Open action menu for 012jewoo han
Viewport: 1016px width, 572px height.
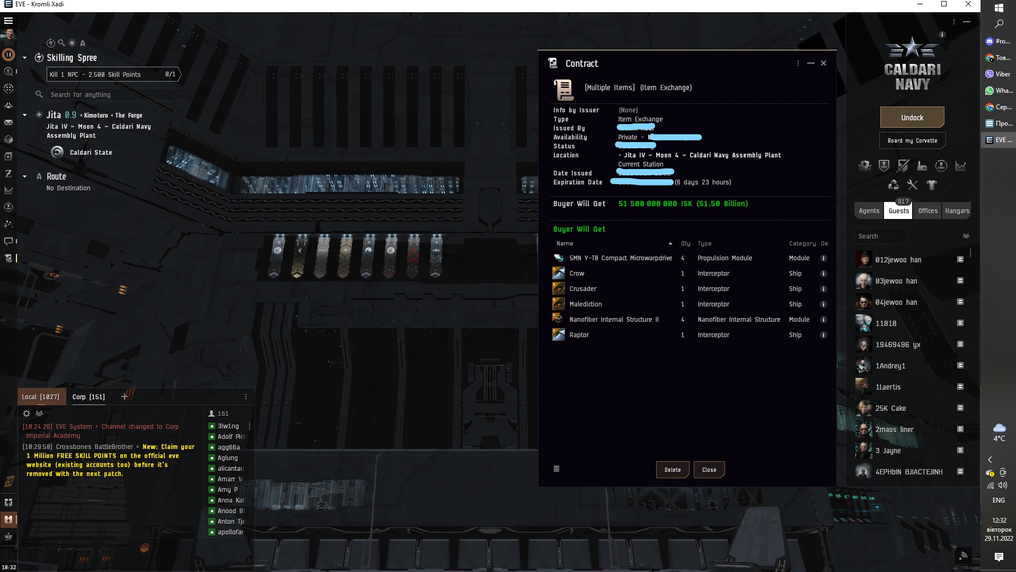(x=960, y=259)
